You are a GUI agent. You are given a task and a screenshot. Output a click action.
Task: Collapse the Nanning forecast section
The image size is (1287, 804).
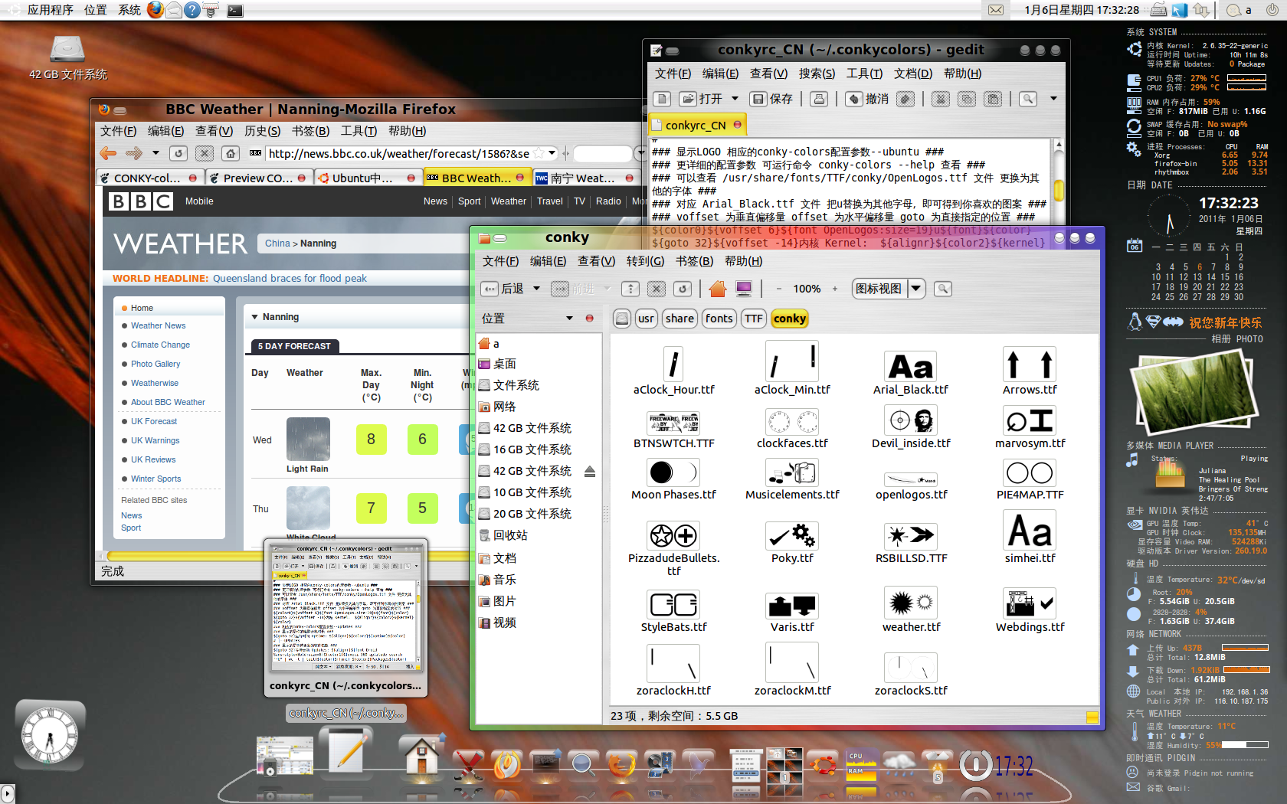tap(255, 317)
